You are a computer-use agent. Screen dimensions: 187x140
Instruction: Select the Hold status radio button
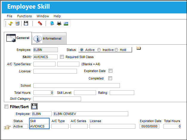point(116,50)
